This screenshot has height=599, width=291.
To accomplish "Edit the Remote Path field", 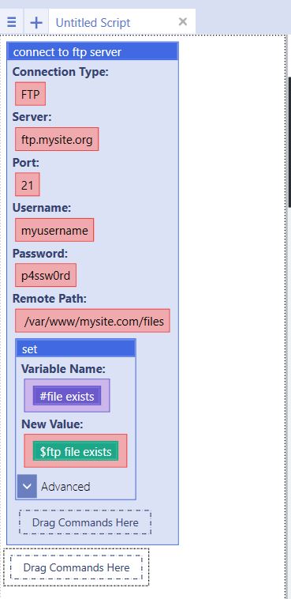I will pos(93,321).
